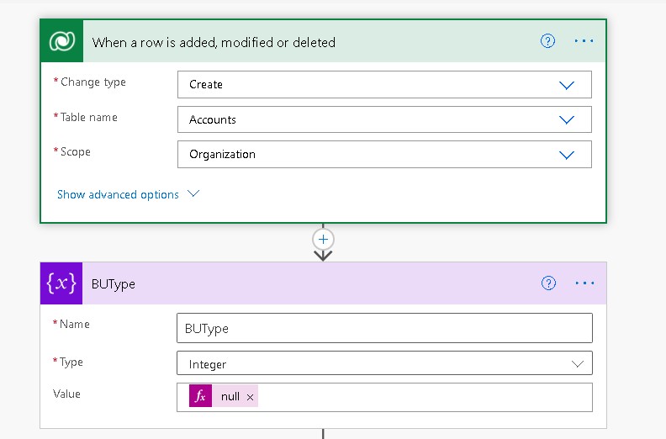
Task: Select the null expression token
Action: tap(230, 397)
